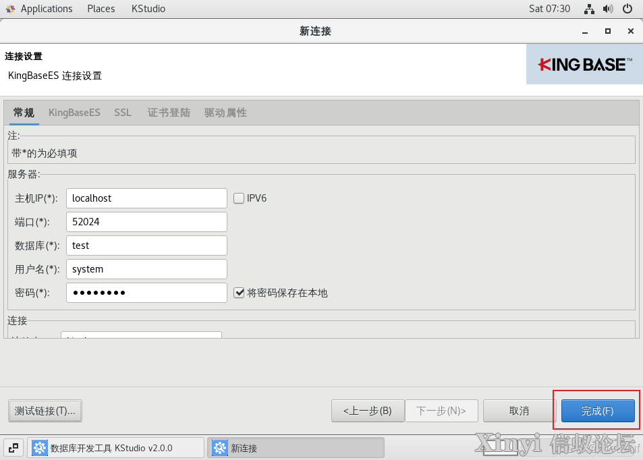Switch to the 常规 tab
The image size is (643, 460).
coord(24,113)
